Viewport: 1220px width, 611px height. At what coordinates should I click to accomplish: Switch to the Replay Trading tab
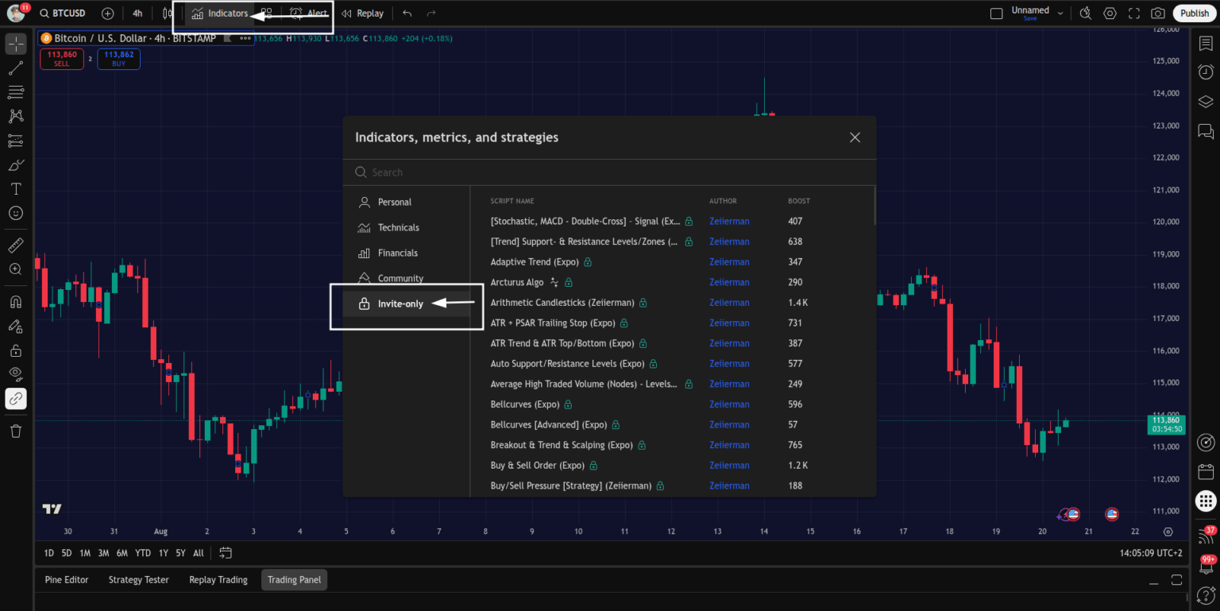click(218, 580)
